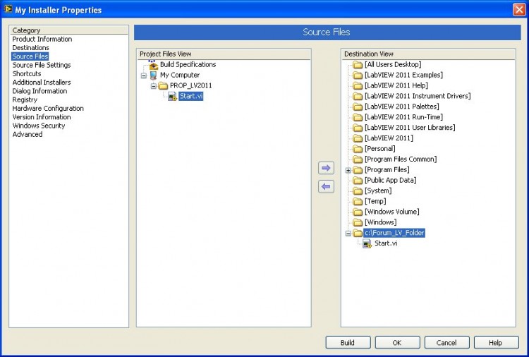
Task: Select the PROP_LV2011 label
Action: tap(191, 85)
